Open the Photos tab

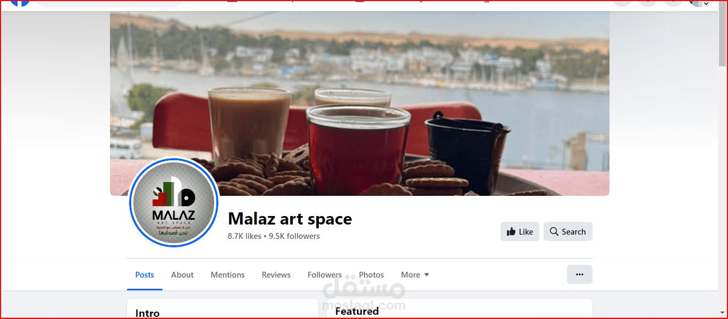point(371,275)
